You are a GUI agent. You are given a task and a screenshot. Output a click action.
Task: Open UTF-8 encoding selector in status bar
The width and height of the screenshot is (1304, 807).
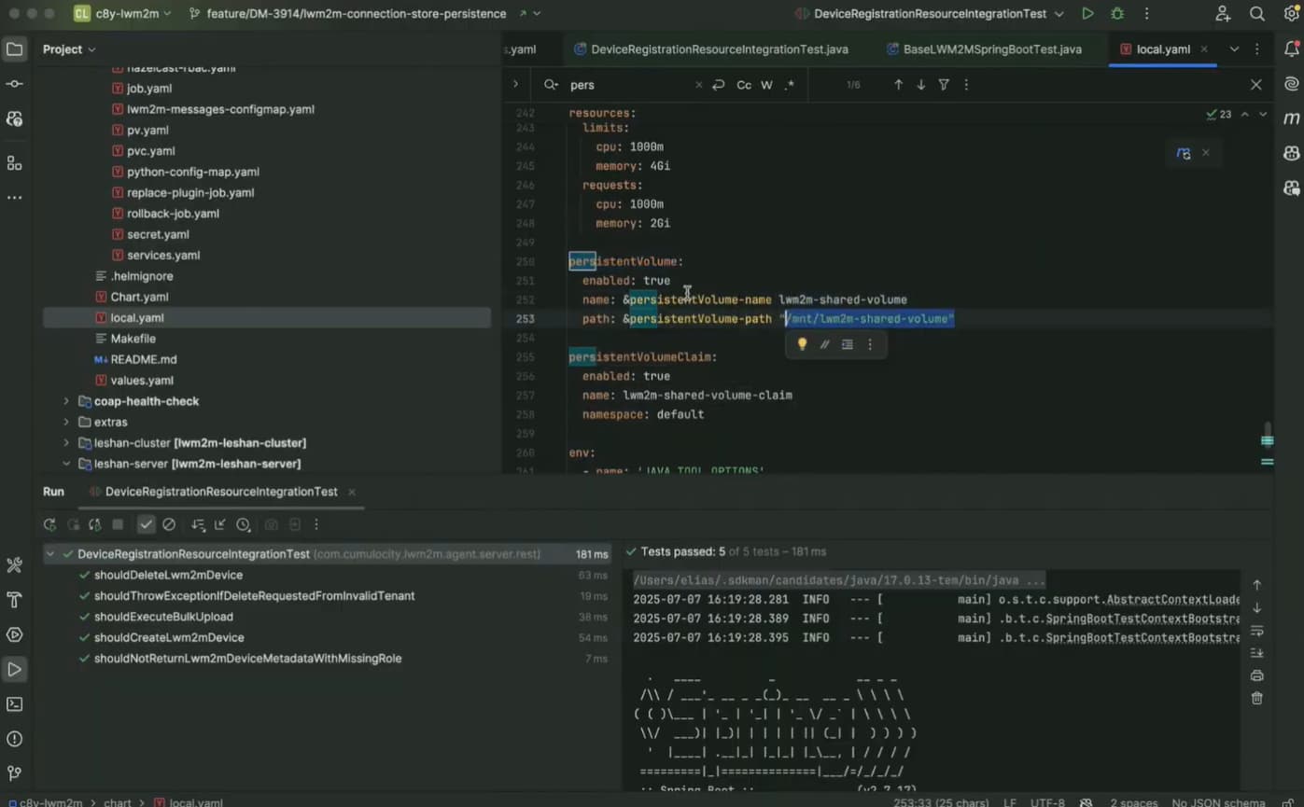[1047, 802]
